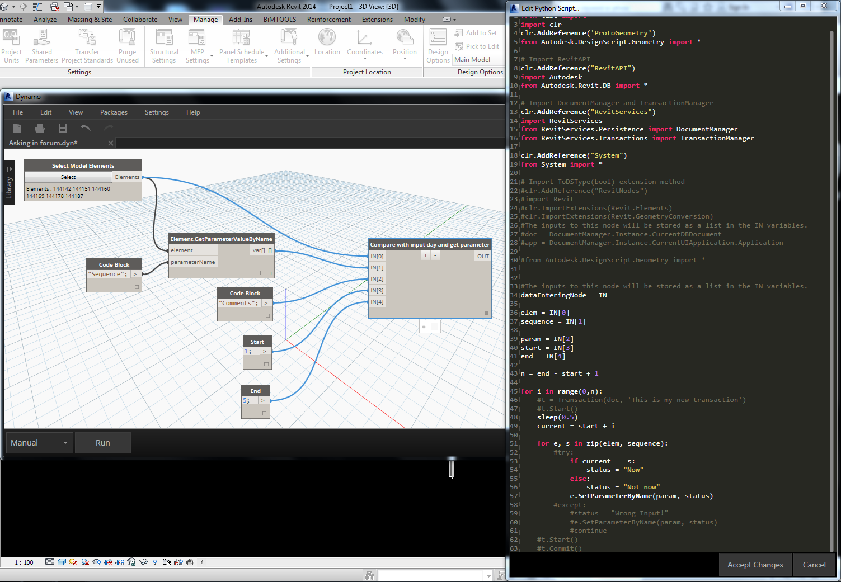Click Unlocked 3D View house icon
The height and width of the screenshot is (582, 841).
[x=131, y=562]
